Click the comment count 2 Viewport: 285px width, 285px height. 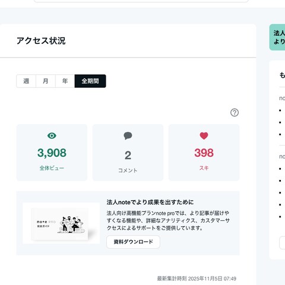(x=128, y=156)
